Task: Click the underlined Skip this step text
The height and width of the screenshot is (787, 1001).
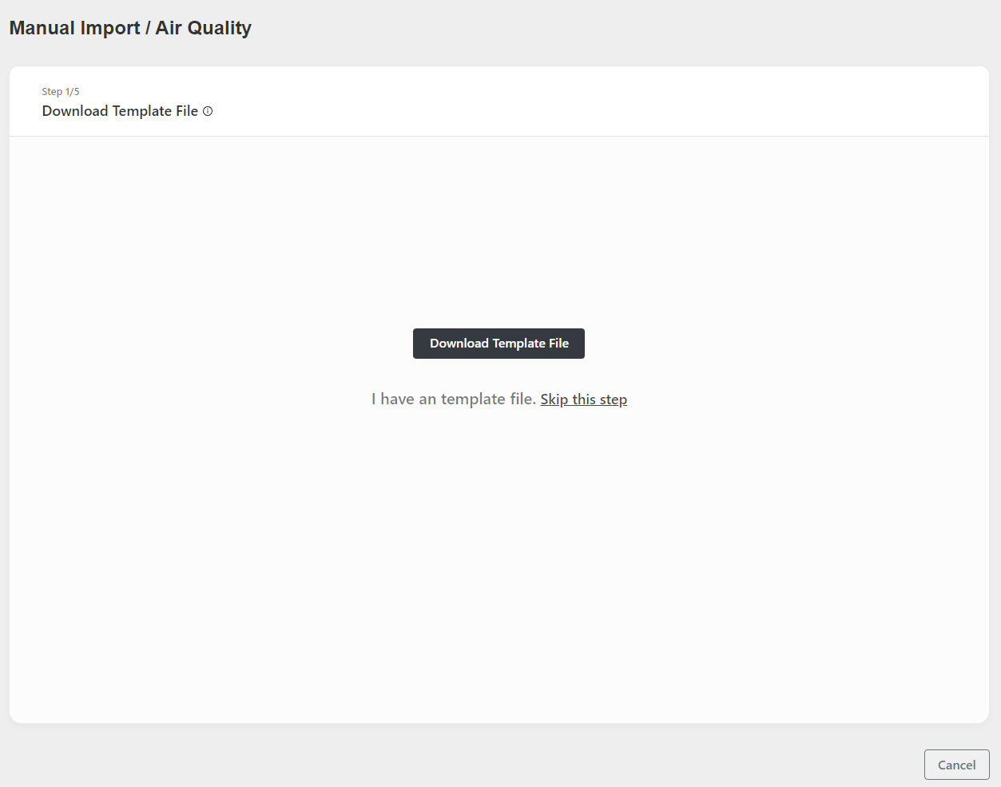Action: tap(583, 399)
